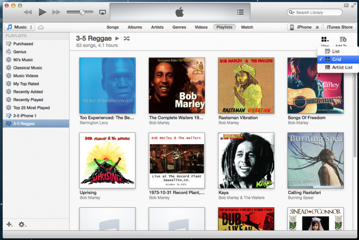359x240 pixels.
Task: Open the Match tab
Action: [x=247, y=27]
